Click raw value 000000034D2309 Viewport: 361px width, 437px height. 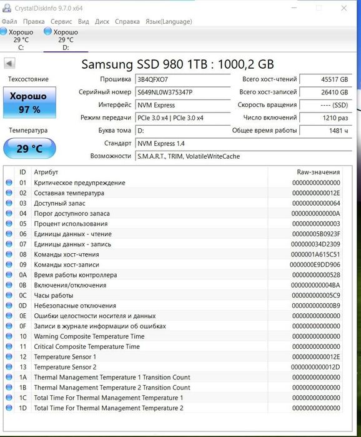(315, 244)
